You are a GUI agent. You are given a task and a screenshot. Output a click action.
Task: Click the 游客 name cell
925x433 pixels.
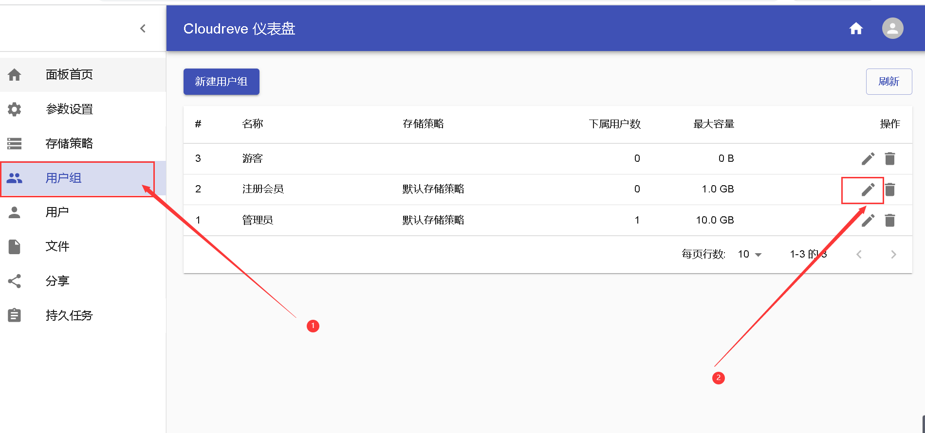pyautogui.click(x=253, y=158)
